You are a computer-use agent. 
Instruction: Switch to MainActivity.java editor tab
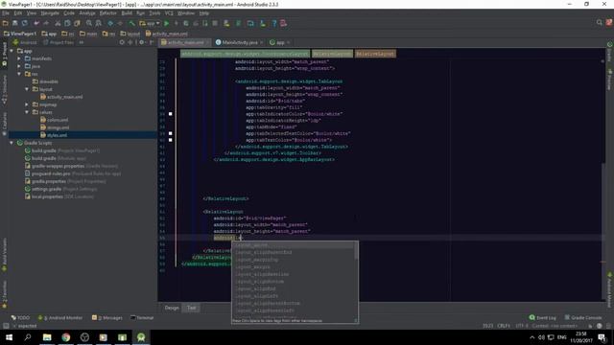[x=240, y=42]
